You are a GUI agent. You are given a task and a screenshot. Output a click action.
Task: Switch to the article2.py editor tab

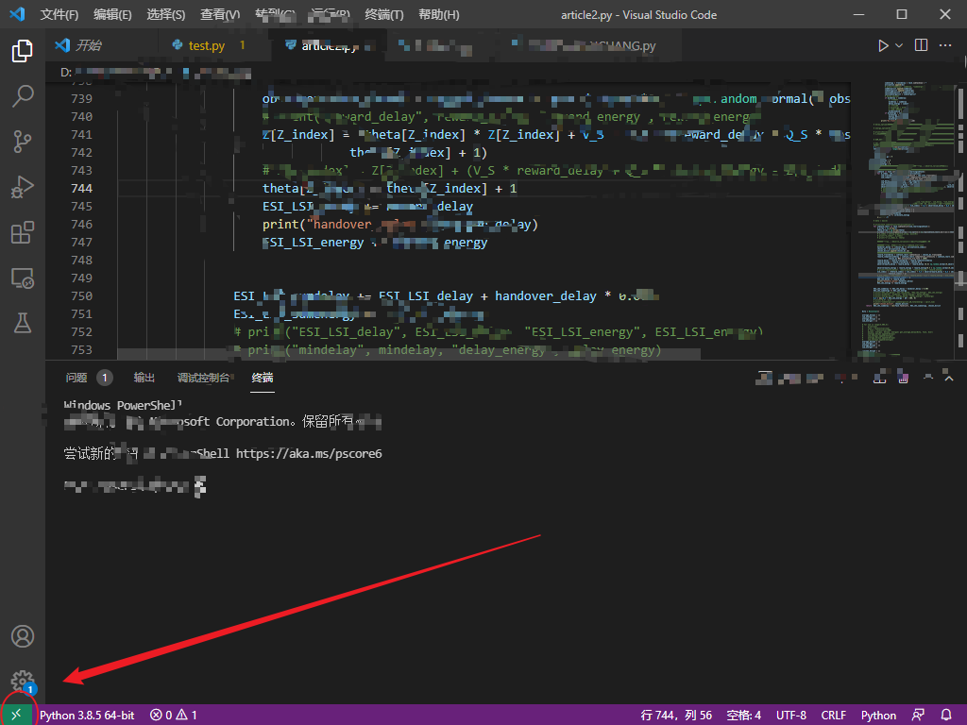(x=329, y=45)
